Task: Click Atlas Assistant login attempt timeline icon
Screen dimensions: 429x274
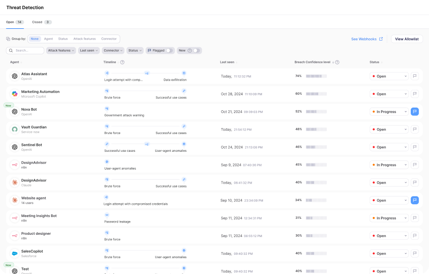Action: pos(107,73)
